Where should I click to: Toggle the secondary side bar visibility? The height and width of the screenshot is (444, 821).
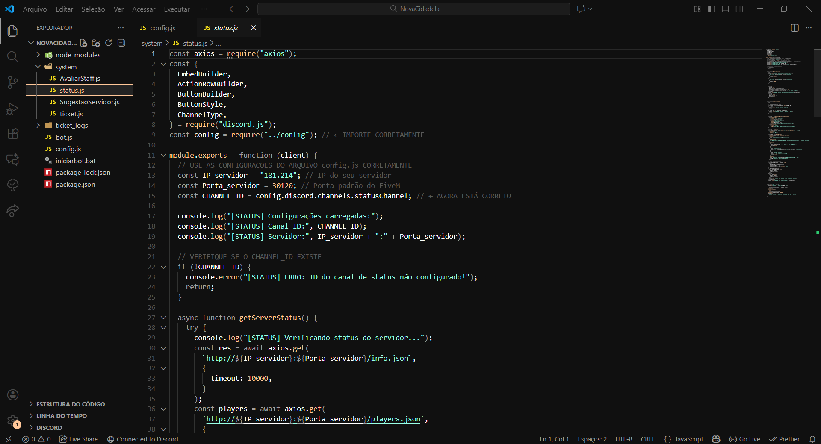(x=739, y=9)
